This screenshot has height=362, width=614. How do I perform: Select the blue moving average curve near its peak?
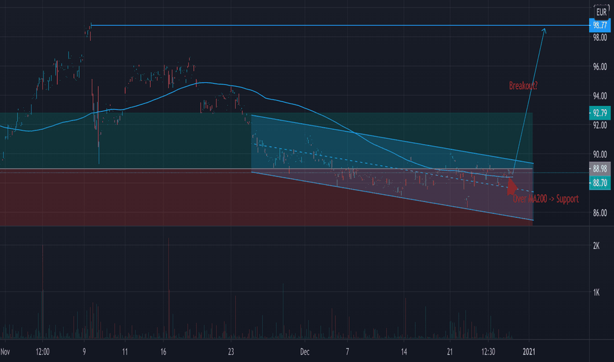tap(206, 82)
